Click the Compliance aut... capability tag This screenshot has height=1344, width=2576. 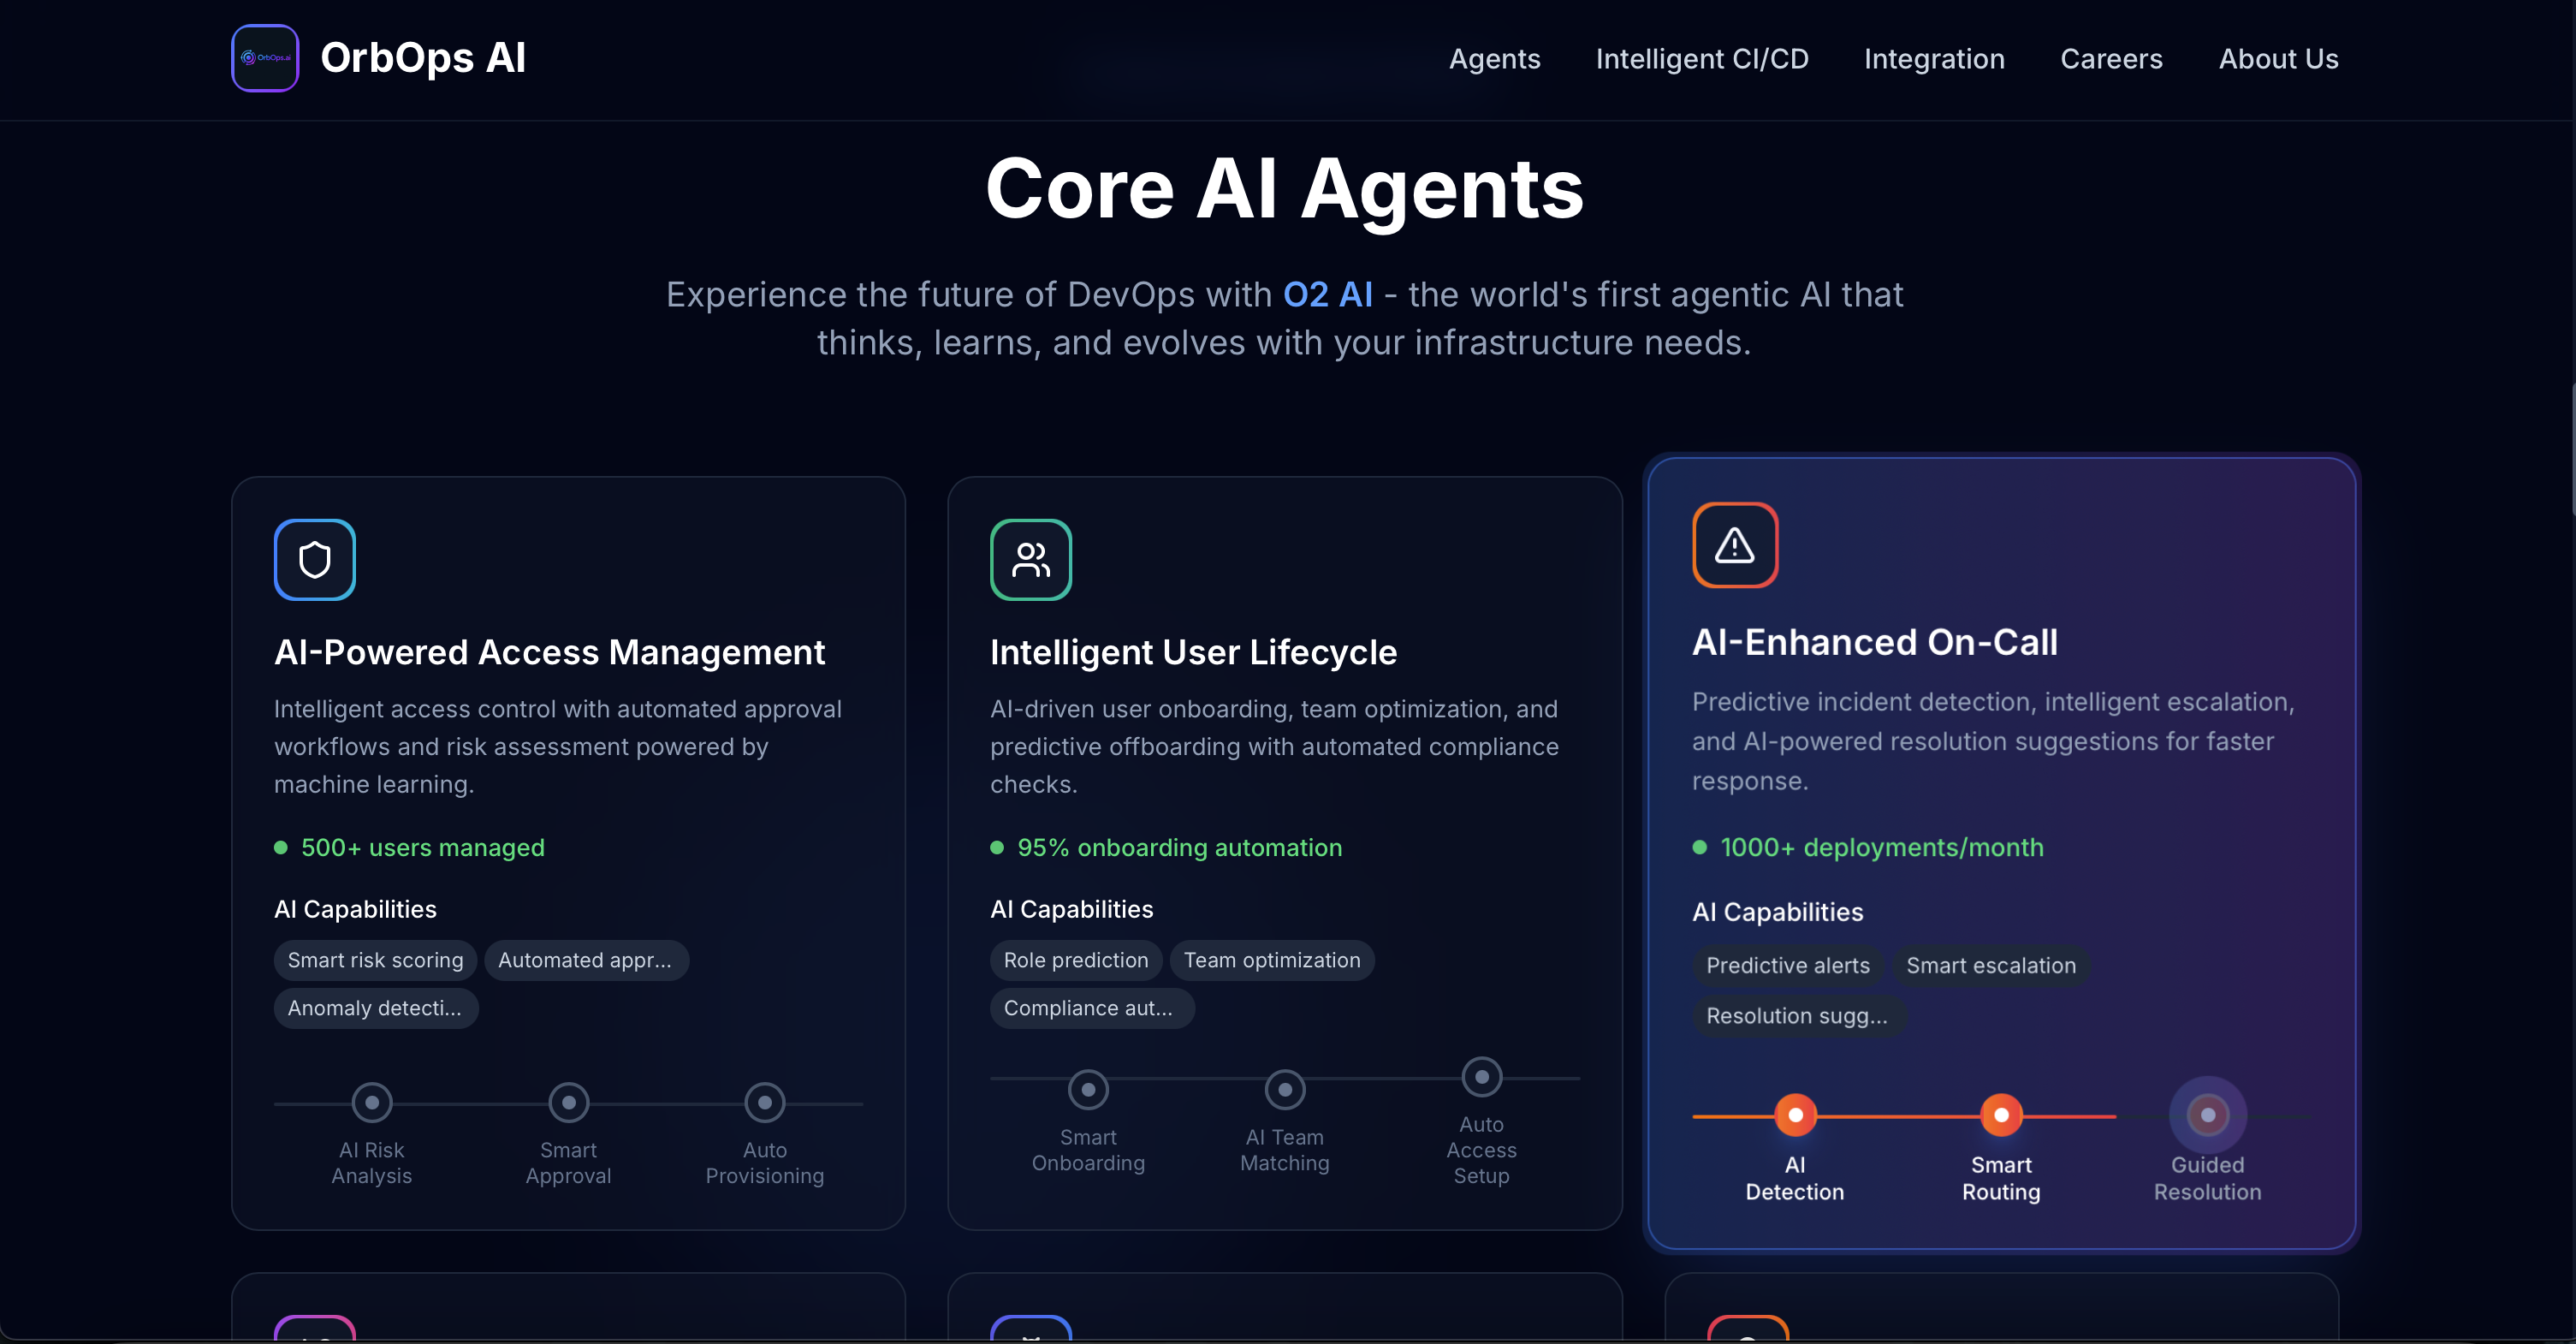click(1092, 1008)
